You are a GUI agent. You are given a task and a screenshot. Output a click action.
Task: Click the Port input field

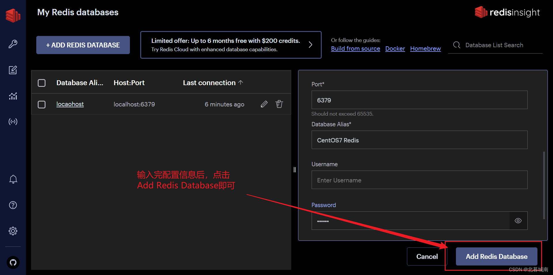coord(419,100)
